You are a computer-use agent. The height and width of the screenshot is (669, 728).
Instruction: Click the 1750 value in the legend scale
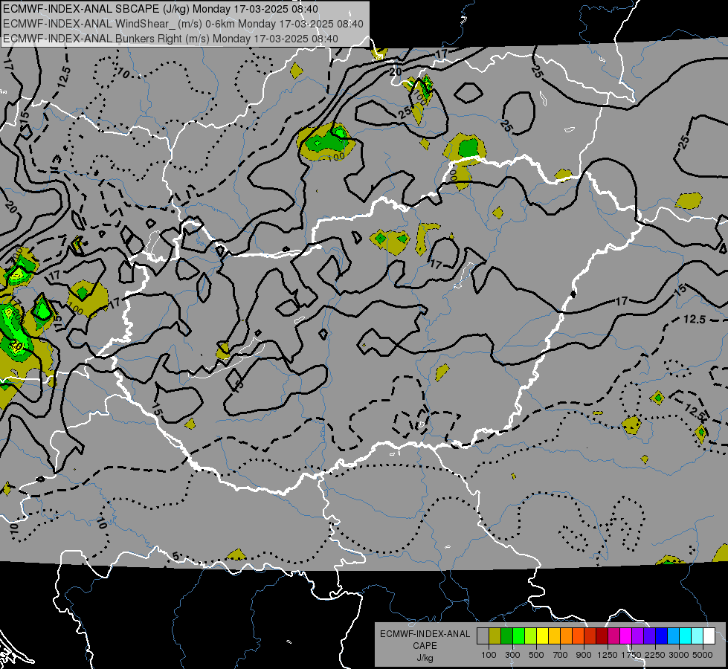pyautogui.click(x=631, y=655)
